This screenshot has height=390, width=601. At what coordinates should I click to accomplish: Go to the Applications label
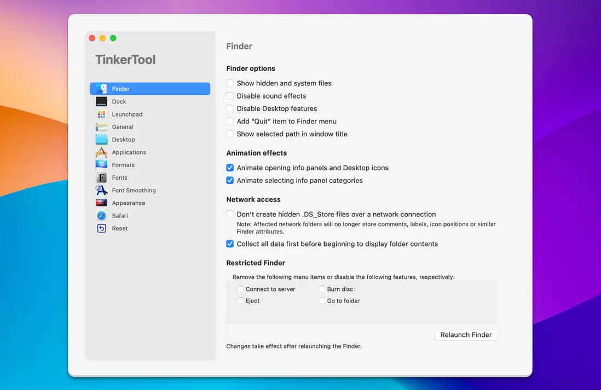click(x=129, y=152)
